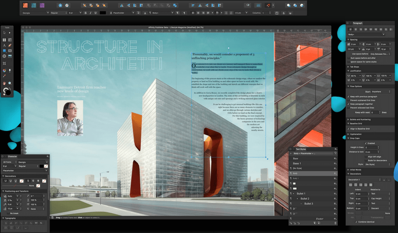Click the snapping magnet icon

[268, 5]
